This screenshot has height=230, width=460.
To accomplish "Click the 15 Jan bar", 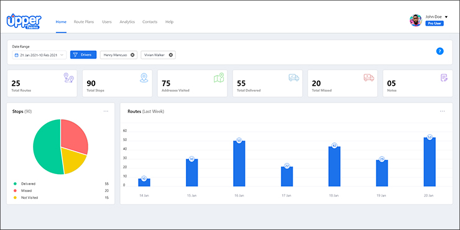I will 192,173.
